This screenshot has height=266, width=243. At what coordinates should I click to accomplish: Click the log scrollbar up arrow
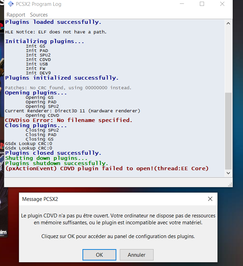(228, 23)
